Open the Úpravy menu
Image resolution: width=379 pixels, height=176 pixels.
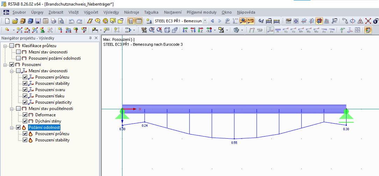click(x=37, y=12)
